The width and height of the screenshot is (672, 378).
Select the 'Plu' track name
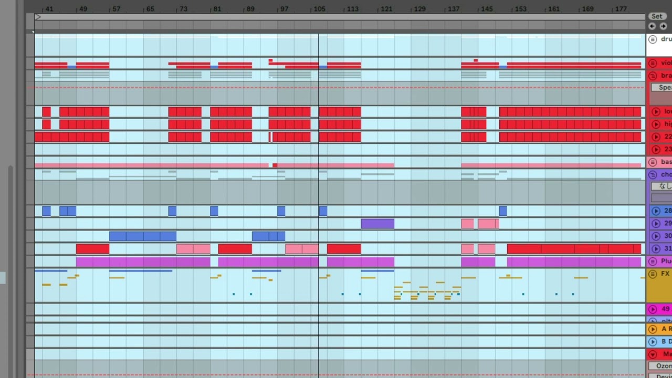tap(666, 261)
